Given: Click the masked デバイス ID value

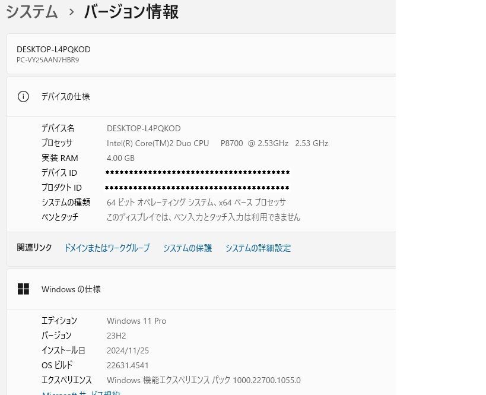Looking at the screenshot, I should pos(198,172).
